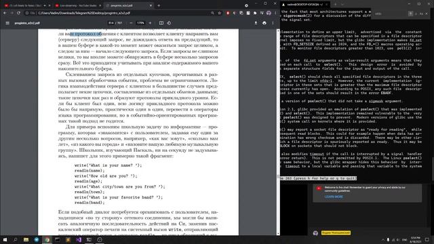Rotate the PDF counterclockwise
The width and height of the screenshot is (434, 244).
click(x=169, y=23)
